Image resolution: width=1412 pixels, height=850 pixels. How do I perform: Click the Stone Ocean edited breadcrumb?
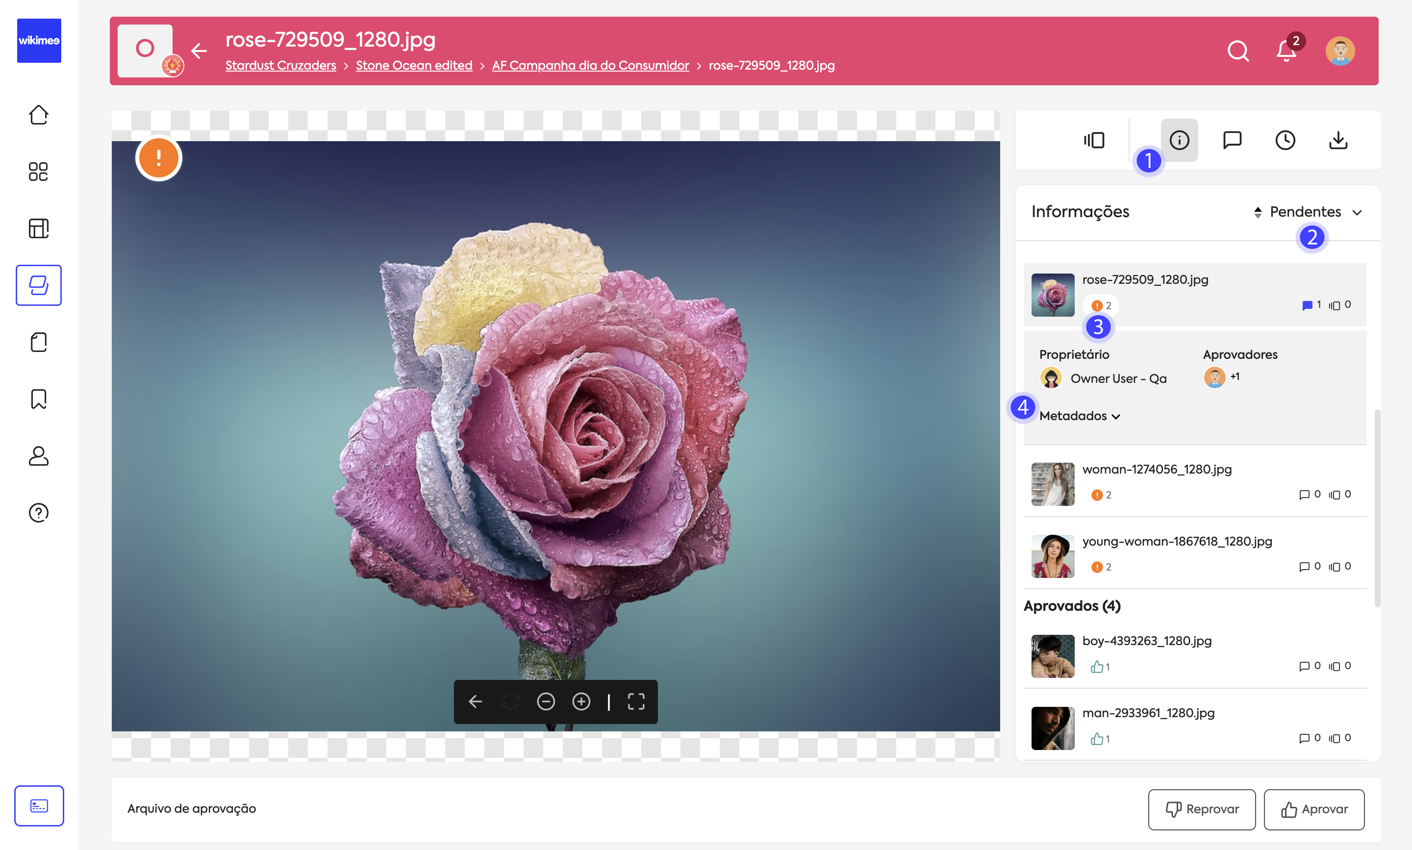click(414, 65)
